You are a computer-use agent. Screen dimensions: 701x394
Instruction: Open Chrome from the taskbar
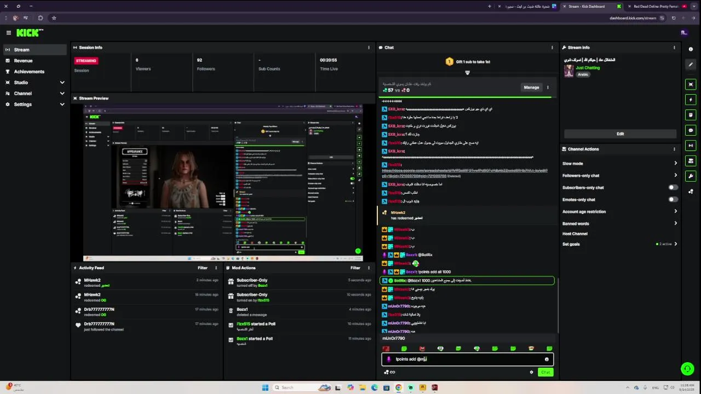398,387
